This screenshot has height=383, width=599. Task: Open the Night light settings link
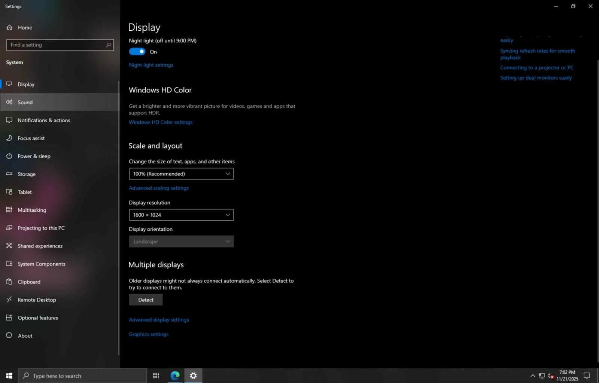[151, 65]
